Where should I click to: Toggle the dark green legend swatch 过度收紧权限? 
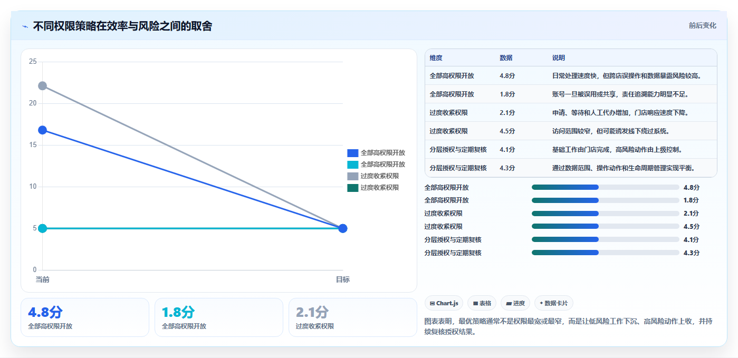coord(353,188)
